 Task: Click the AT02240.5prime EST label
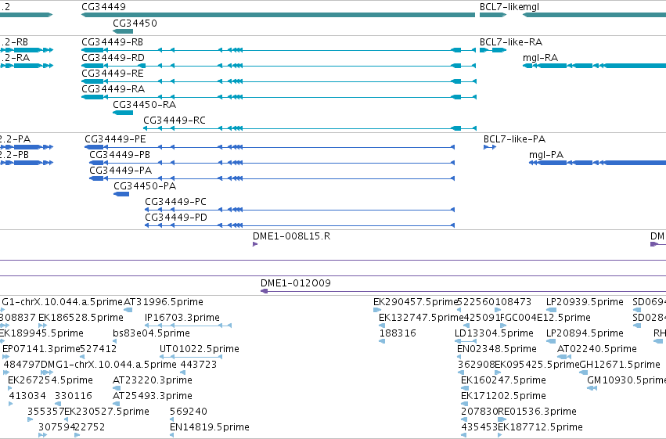[x=597, y=349]
